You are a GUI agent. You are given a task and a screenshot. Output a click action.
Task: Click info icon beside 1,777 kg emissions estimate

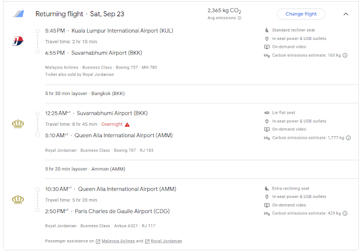point(348,138)
